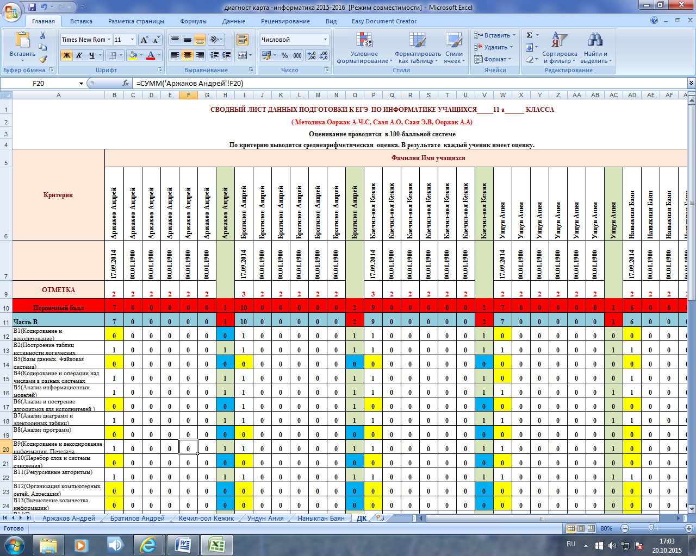Click the Clear eraser icon
Viewport: 696px width, 556px height.
coord(529,59)
